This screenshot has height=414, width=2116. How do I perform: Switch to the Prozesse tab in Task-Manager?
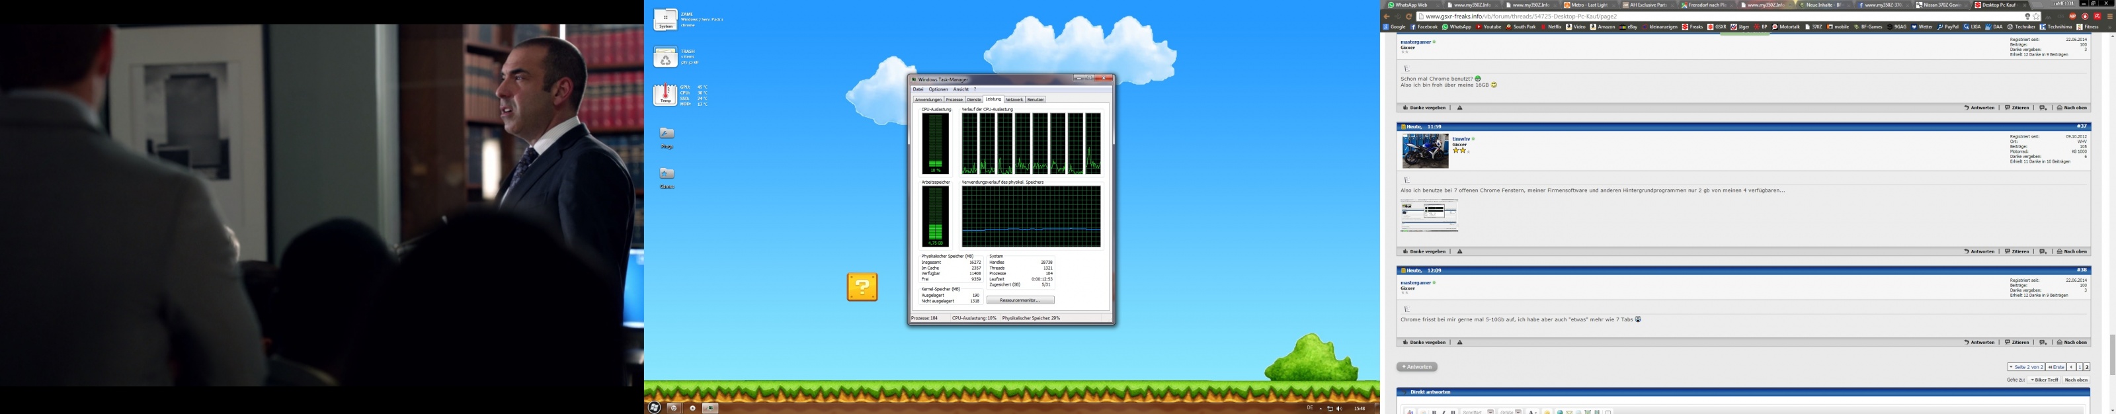point(954,99)
